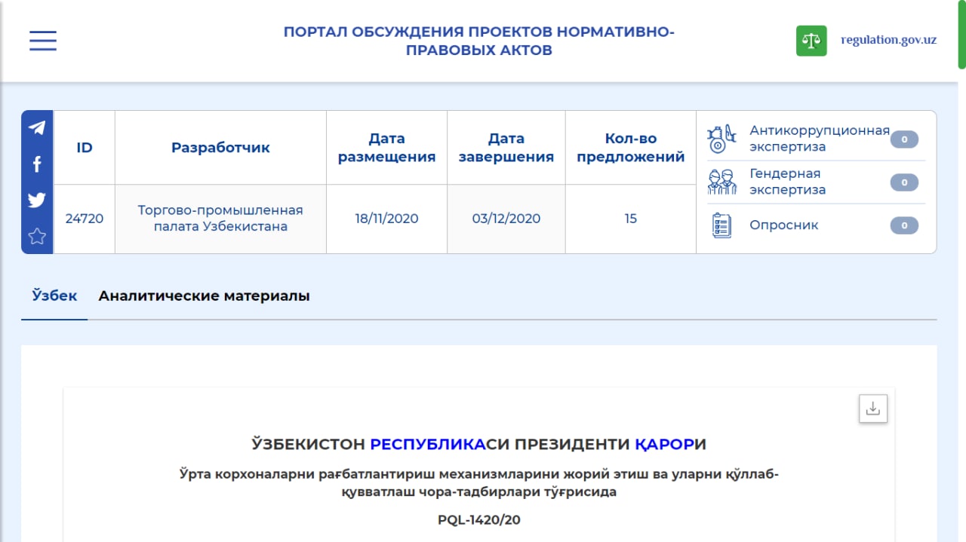Click placement date 18/11/2020
The image size is (966, 542).
click(386, 219)
